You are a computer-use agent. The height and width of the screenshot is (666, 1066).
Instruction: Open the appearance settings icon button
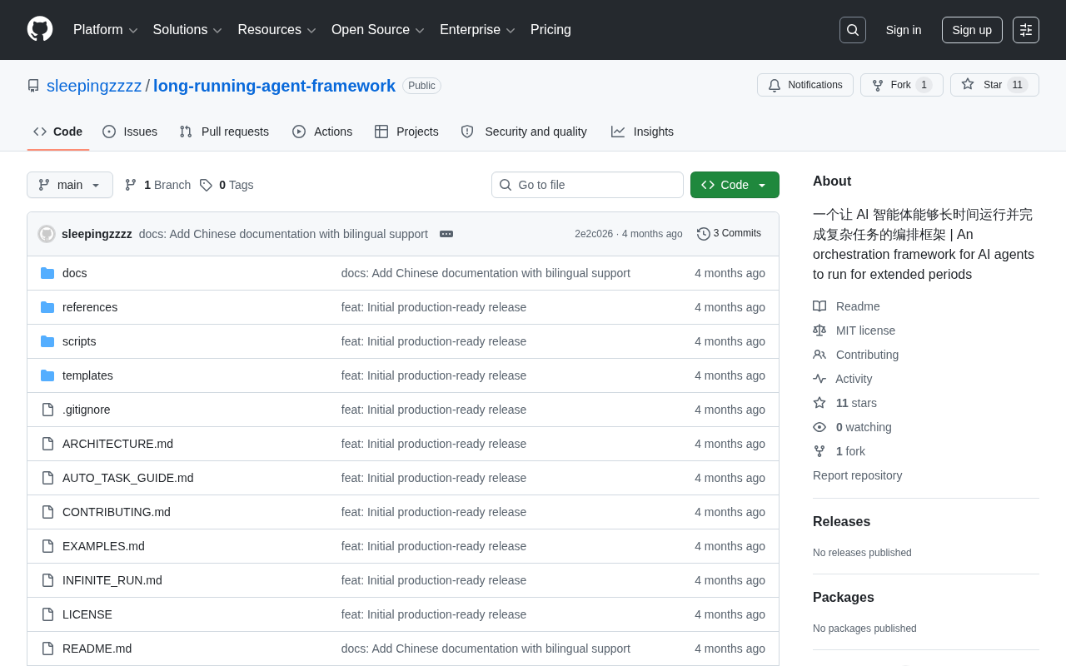[1026, 30]
